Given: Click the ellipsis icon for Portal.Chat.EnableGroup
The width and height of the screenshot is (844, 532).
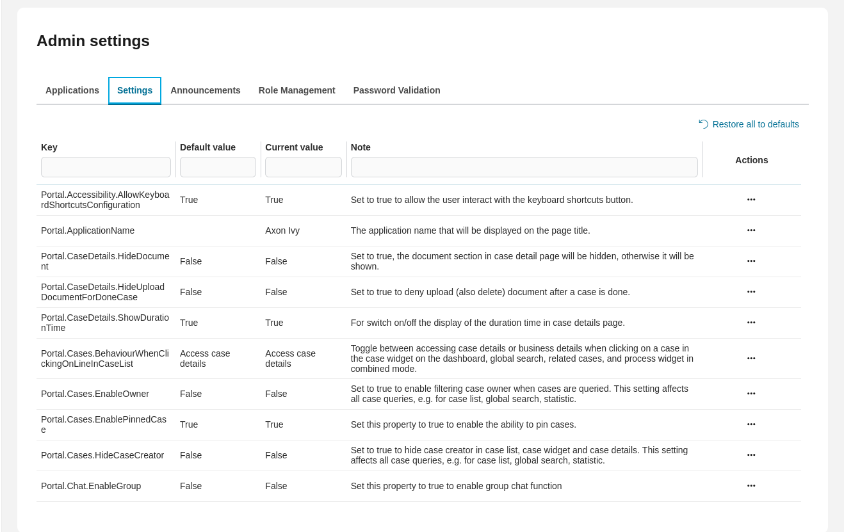Looking at the screenshot, I should tap(751, 486).
